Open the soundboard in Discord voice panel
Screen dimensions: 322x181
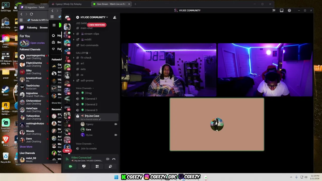110,166
